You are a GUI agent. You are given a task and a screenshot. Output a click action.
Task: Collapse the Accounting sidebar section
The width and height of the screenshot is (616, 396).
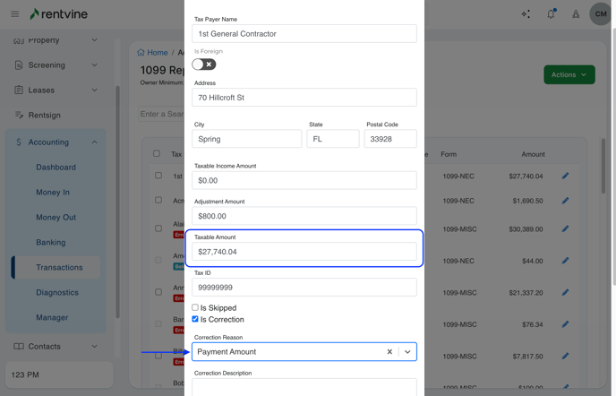[94, 142]
